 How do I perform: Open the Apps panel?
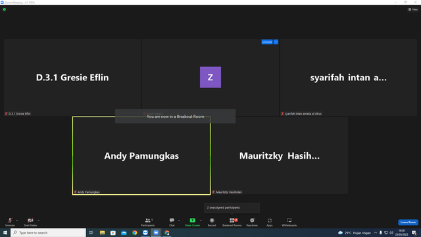click(270, 222)
